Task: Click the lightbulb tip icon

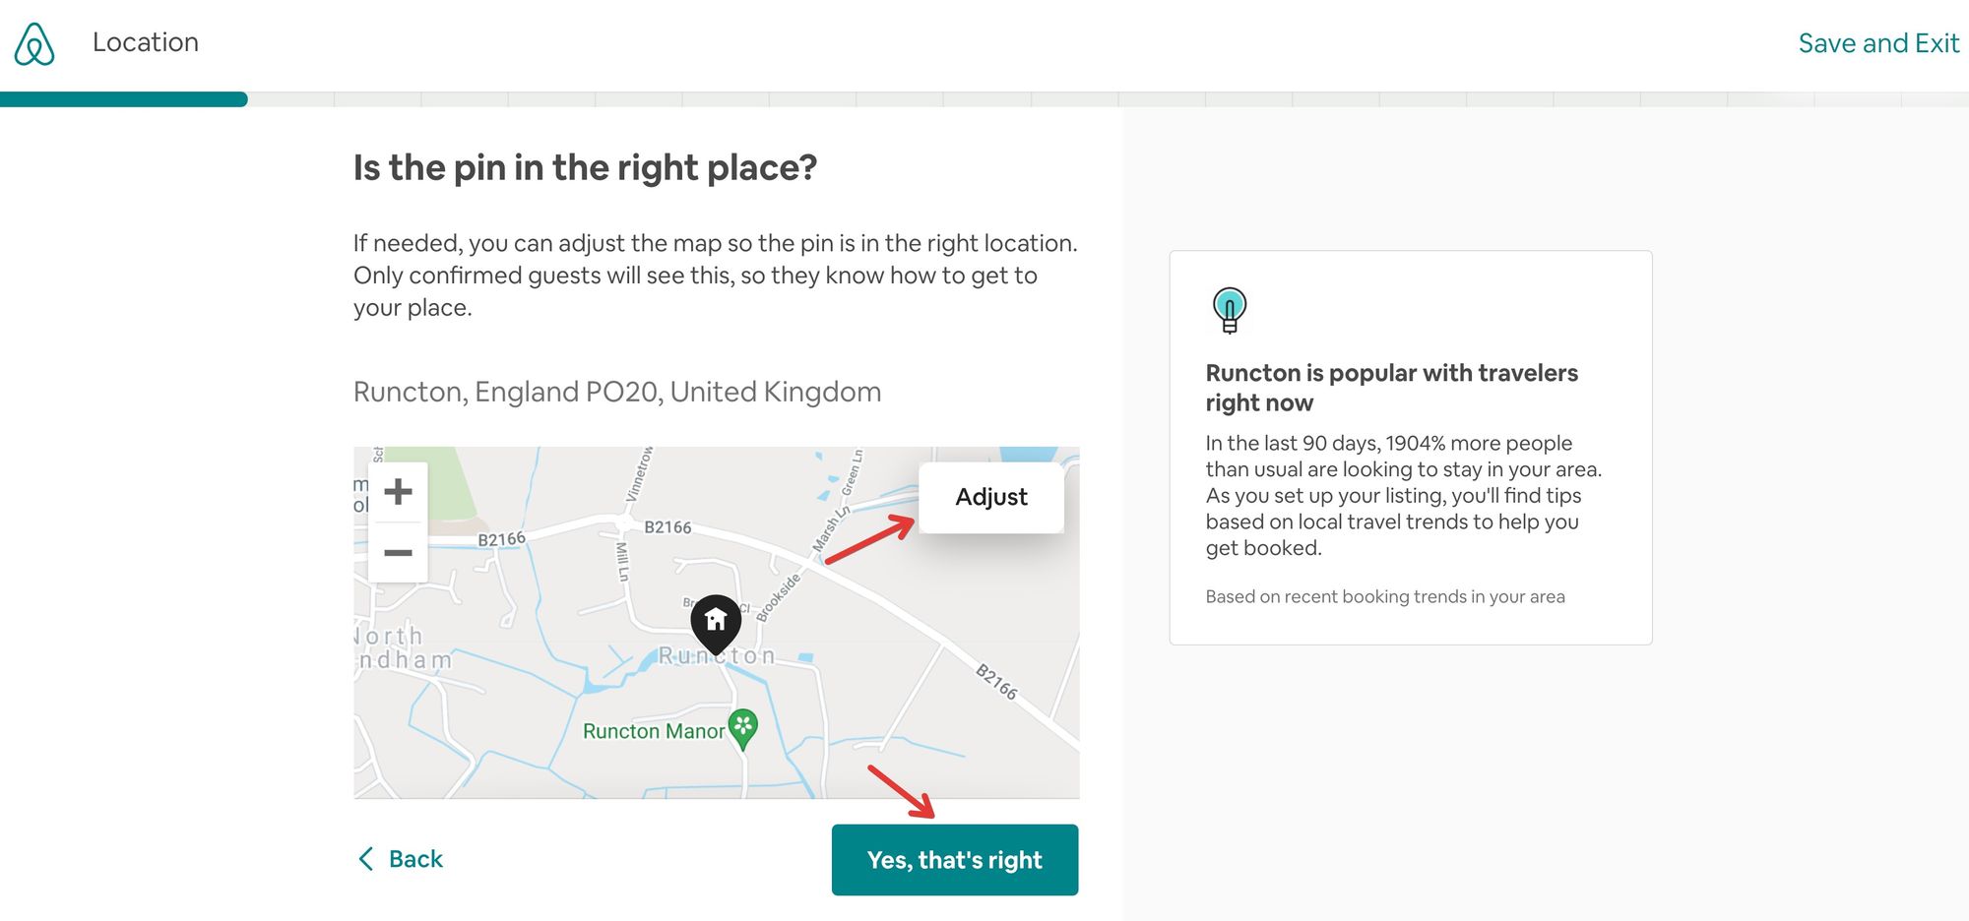Action: pyautogui.click(x=1230, y=310)
